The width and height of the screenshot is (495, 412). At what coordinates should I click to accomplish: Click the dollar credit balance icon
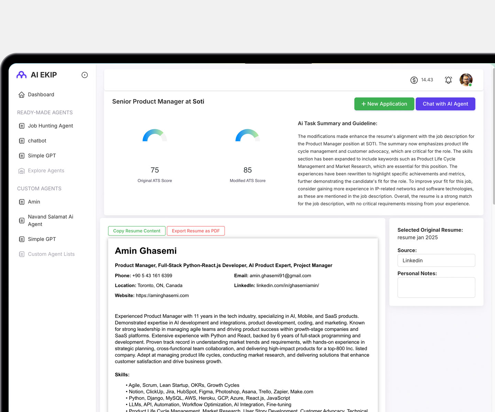tap(414, 80)
